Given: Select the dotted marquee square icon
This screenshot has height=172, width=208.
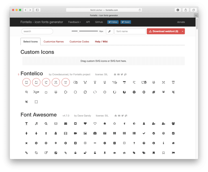Looking at the screenshot, I should tap(36, 102).
